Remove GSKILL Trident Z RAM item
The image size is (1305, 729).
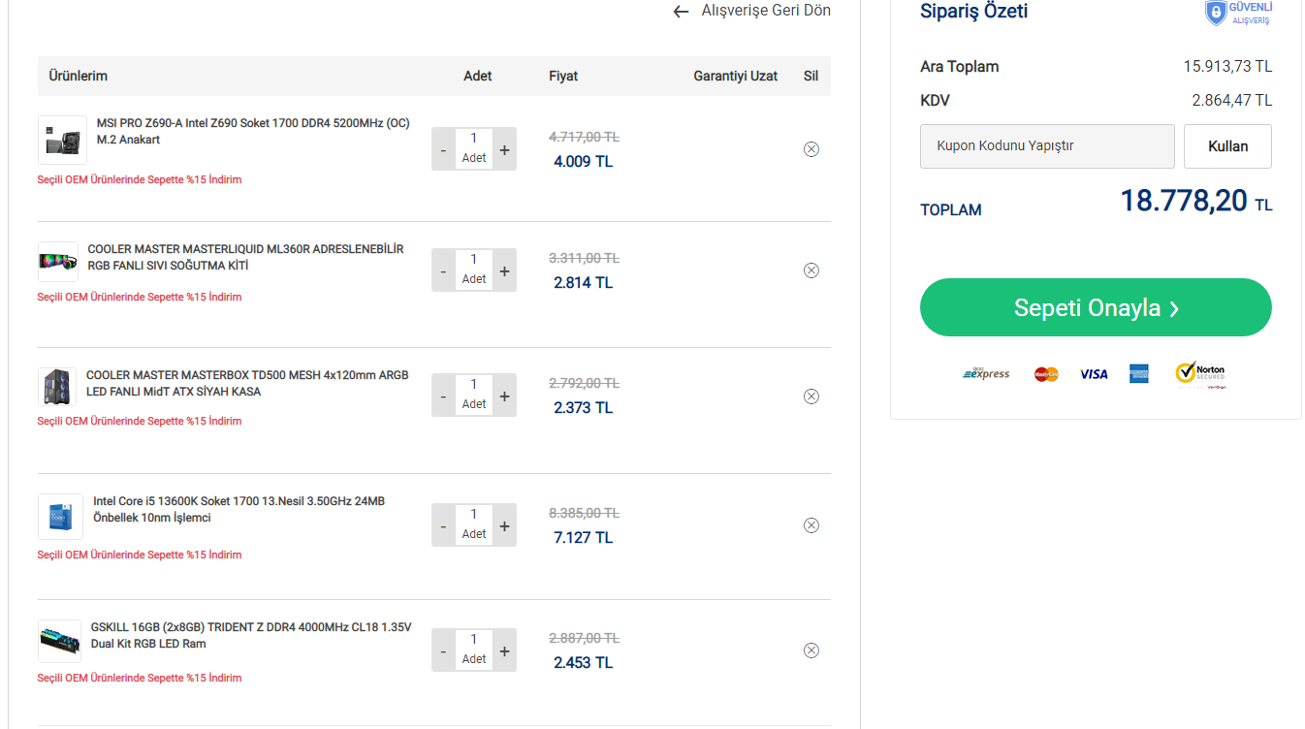[812, 650]
